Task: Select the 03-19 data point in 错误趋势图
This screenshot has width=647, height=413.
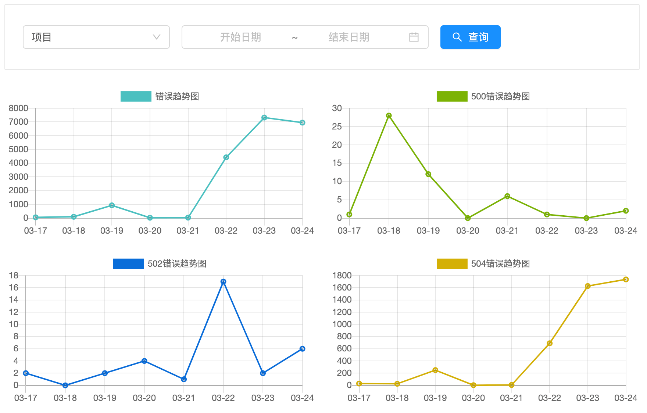Action: [112, 205]
